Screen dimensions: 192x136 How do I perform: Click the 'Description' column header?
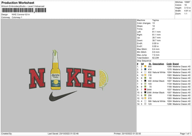coord(158,64)
